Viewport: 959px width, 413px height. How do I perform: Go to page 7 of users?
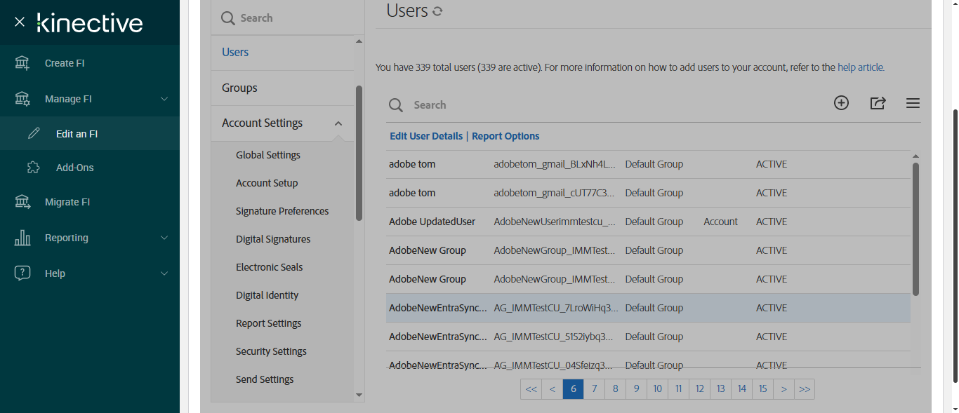point(595,389)
